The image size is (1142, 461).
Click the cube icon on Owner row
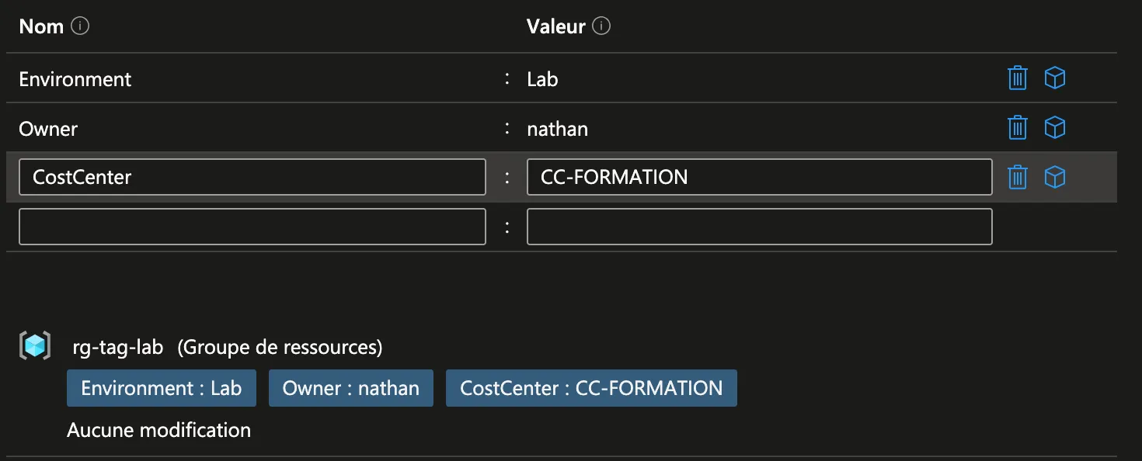[1054, 127]
